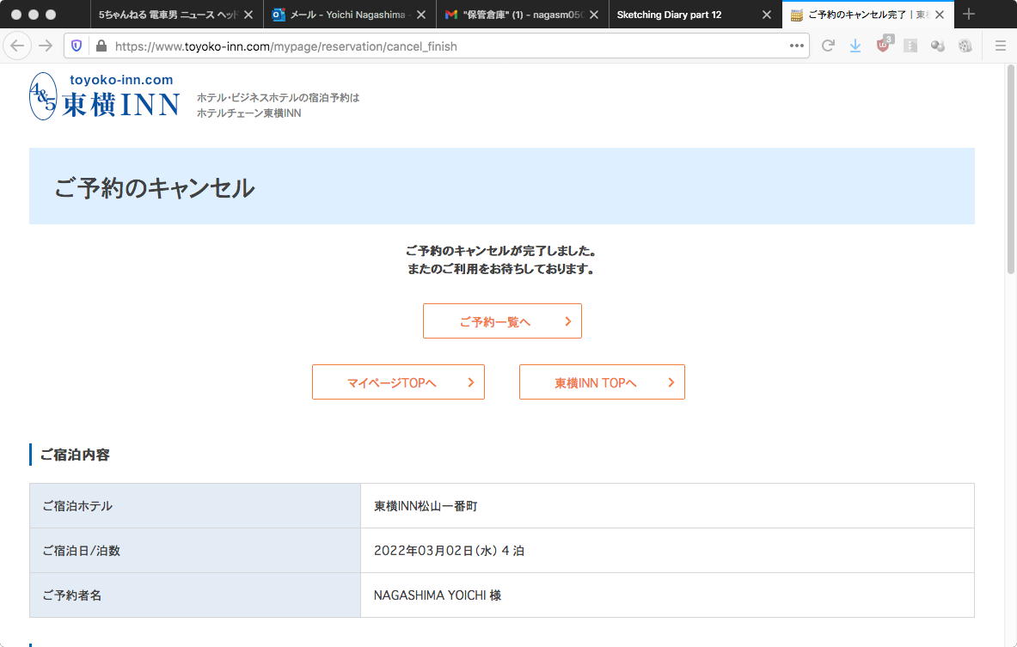Click the red macOS close window button

pyautogui.click(x=16, y=15)
